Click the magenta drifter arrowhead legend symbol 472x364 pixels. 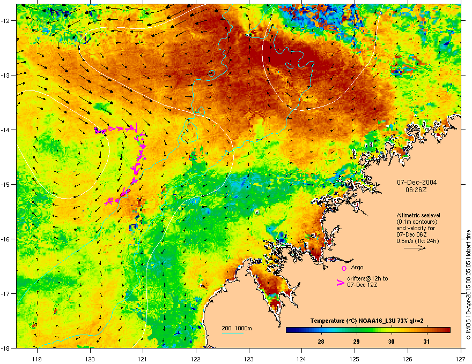click(x=341, y=282)
